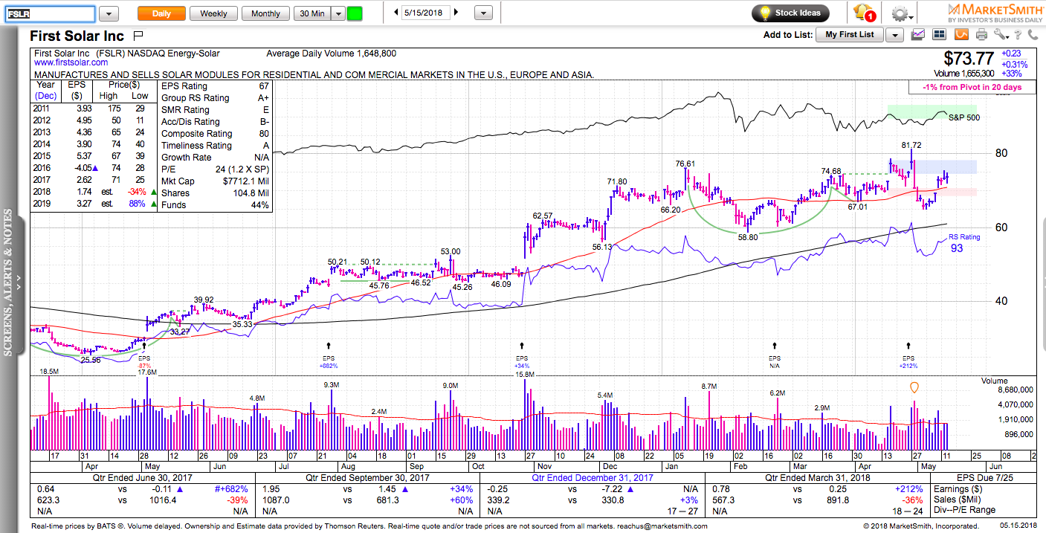Open the wrench tools menu

click(1001, 34)
